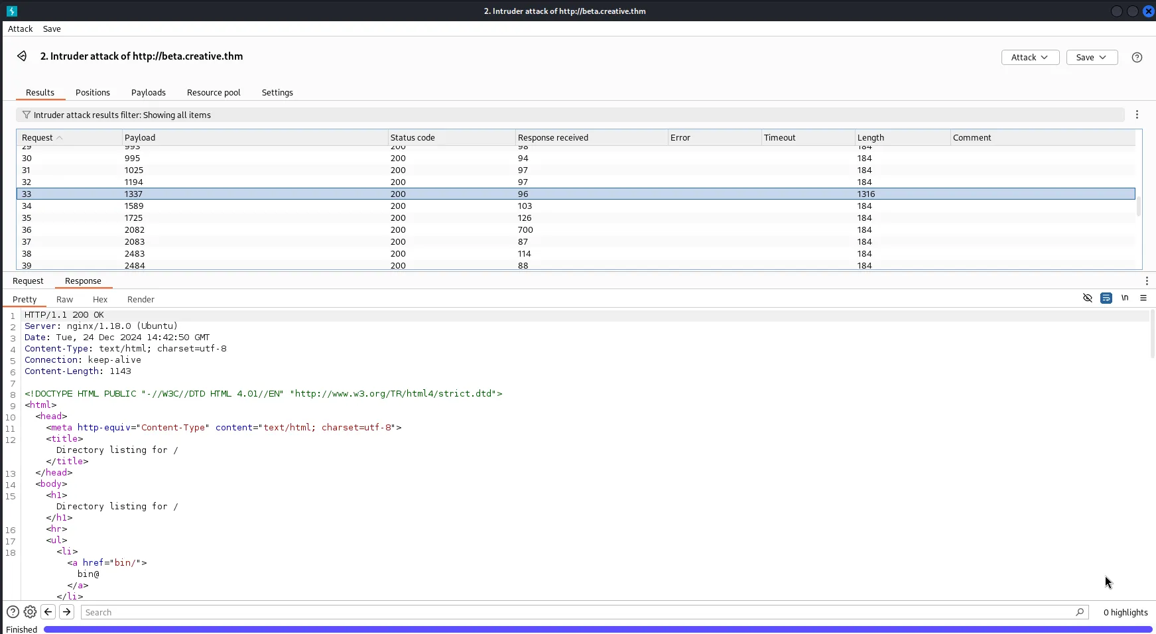
Task: Click the response Search input field
Action: [577, 612]
